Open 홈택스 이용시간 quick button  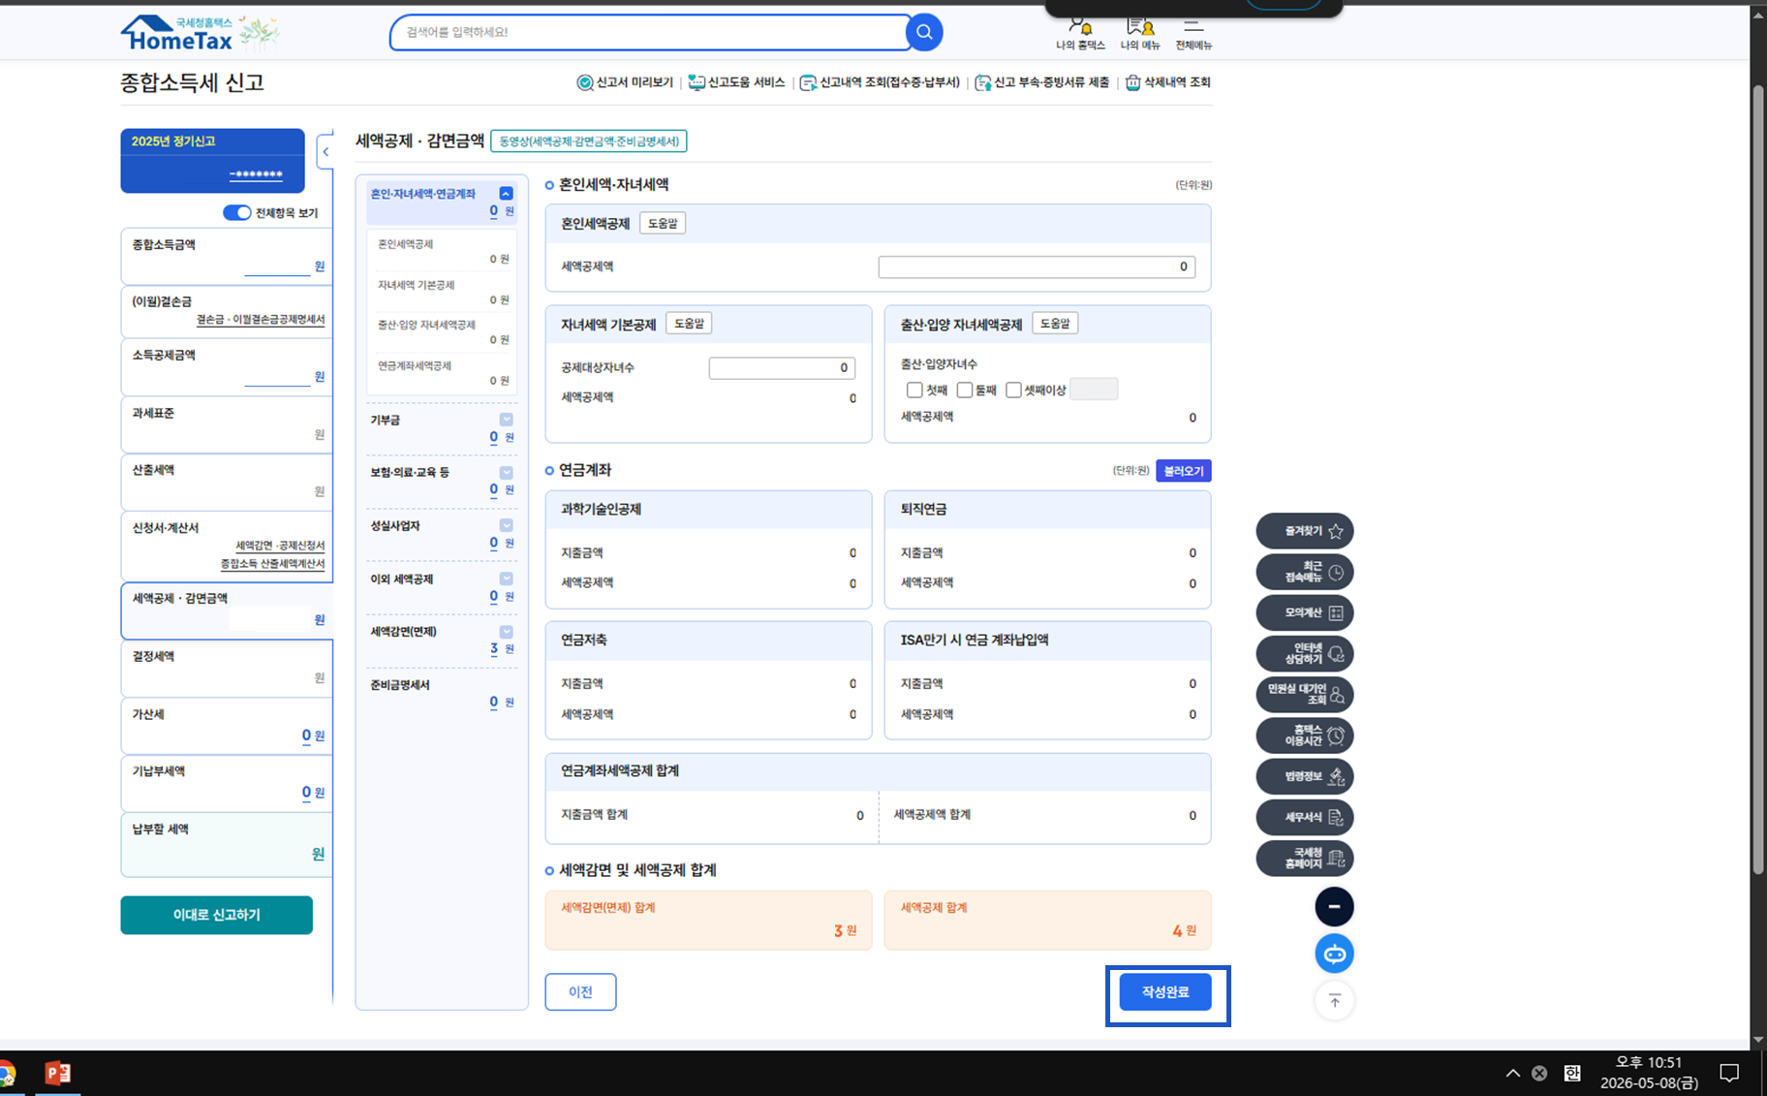coord(1305,736)
